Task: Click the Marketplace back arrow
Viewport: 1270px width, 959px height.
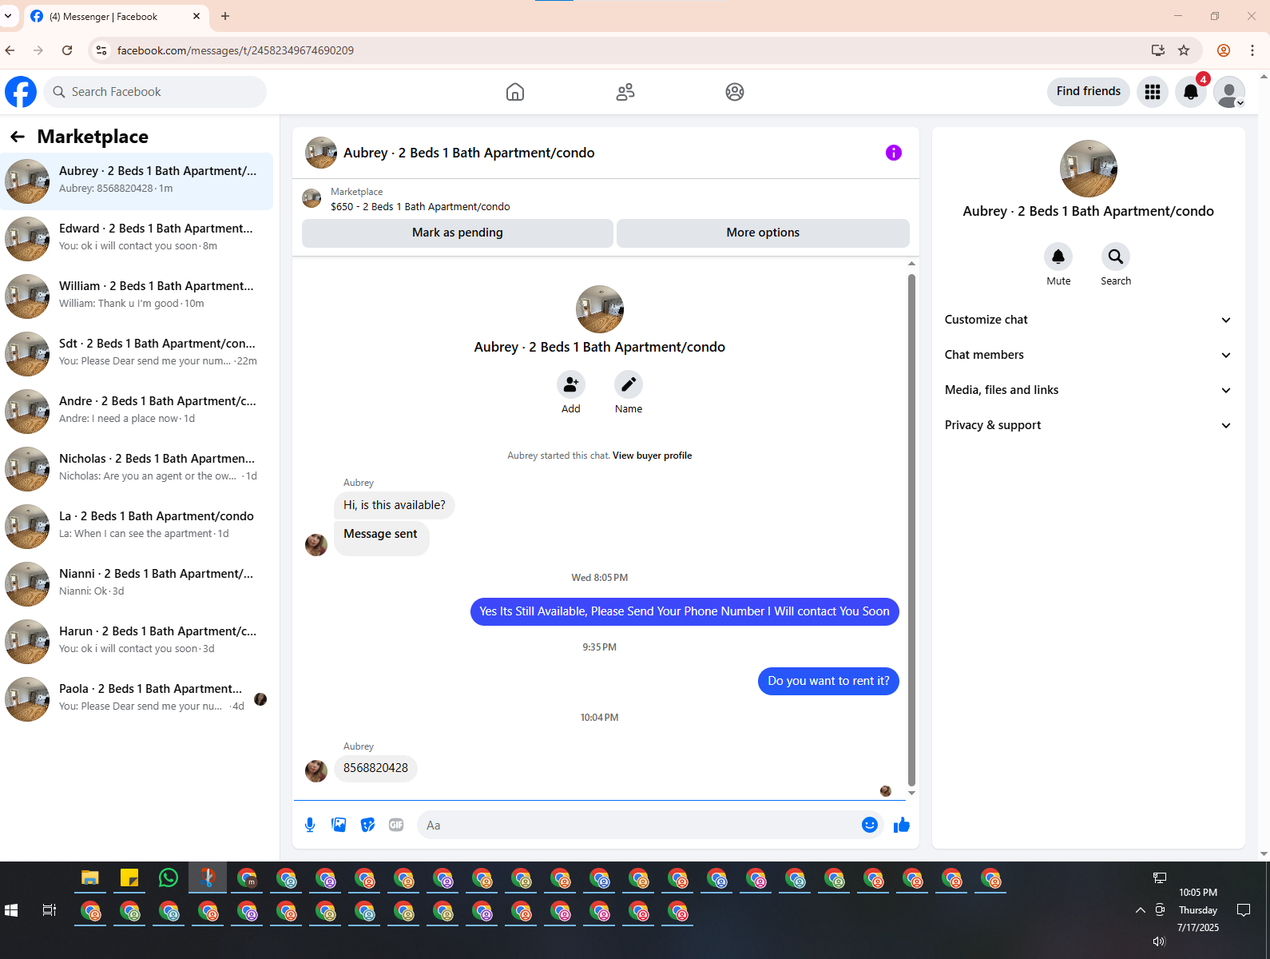Action: 18,137
